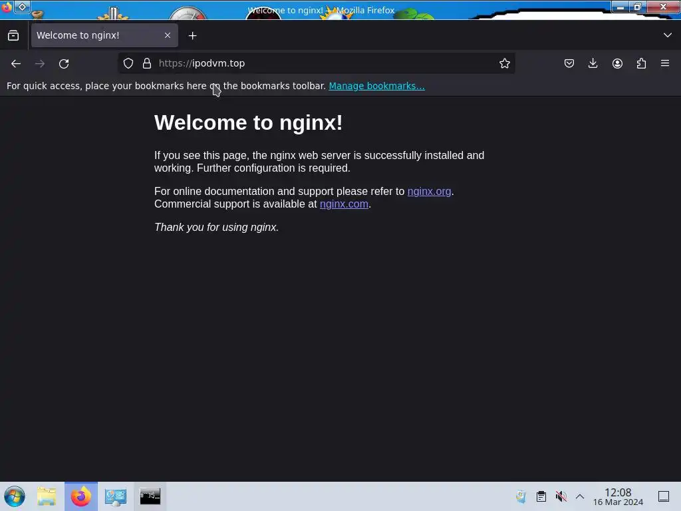Open the clock showing 12:08
The image size is (681, 511).
(618, 496)
